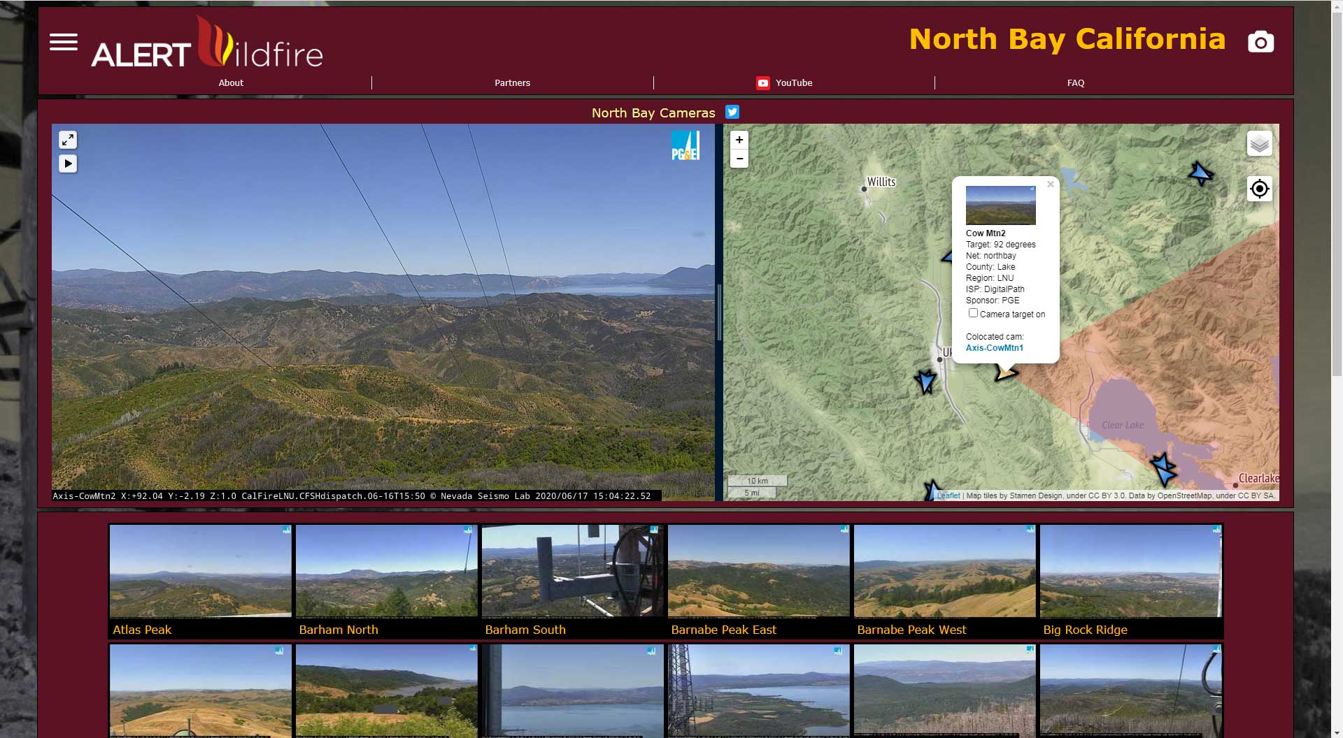The image size is (1343, 738).
Task: Enable the Camera target on checkbox
Action: 973,313
